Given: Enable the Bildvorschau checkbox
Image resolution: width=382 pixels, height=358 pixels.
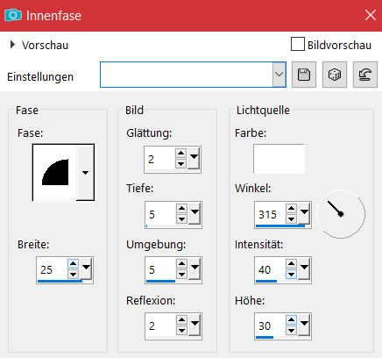Looking at the screenshot, I should [298, 44].
